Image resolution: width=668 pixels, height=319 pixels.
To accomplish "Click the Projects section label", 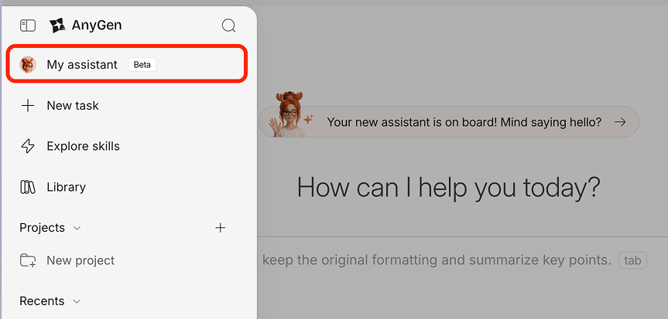I will click(x=42, y=228).
